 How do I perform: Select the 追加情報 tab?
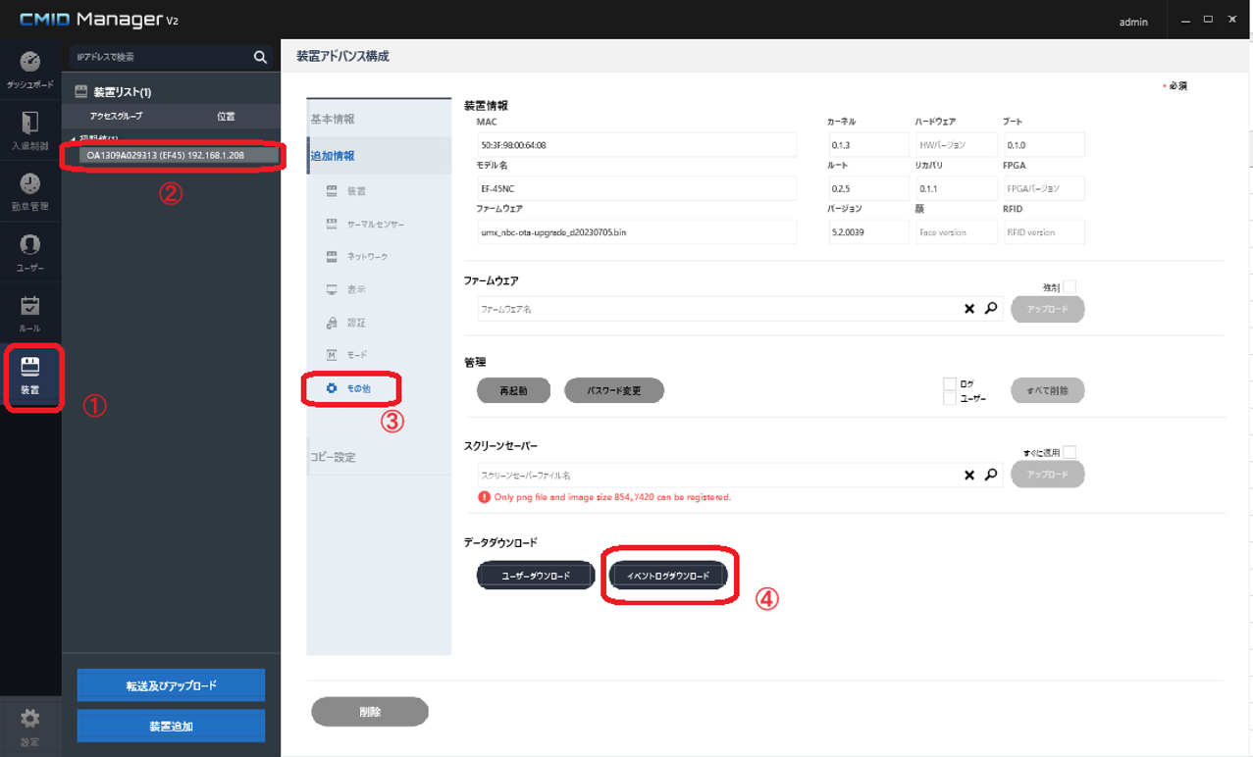click(x=379, y=156)
